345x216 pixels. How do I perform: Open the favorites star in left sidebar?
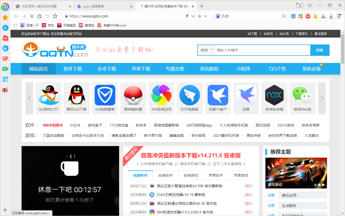click(5, 17)
